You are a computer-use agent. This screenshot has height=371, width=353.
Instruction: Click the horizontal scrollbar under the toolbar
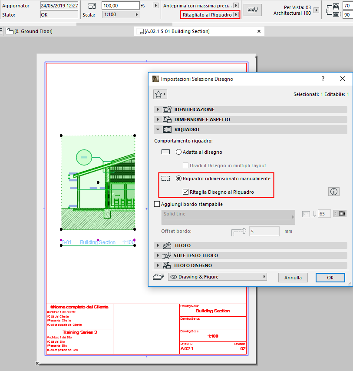(x=124, y=24)
